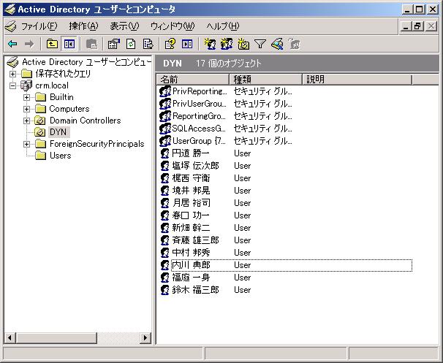Click the Up one level folder icon
Viewport: 443px width, 363px height.
coord(52,45)
